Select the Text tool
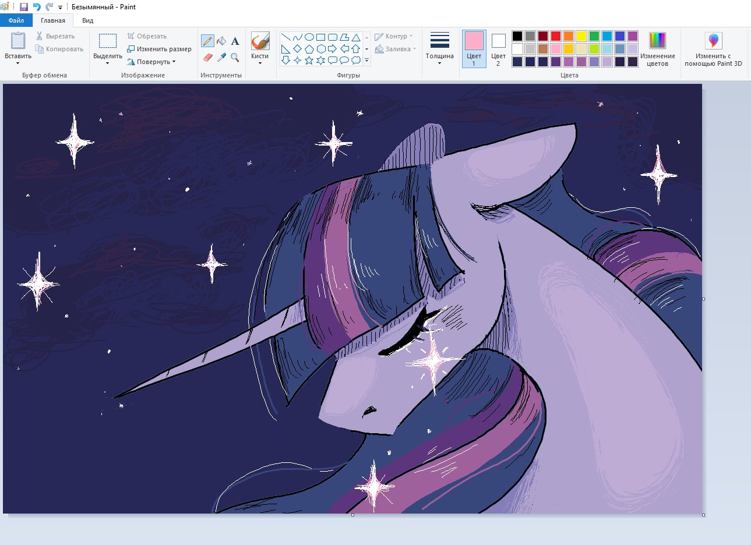The height and width of the screenshot is (545, 751). tap(235, 41)
